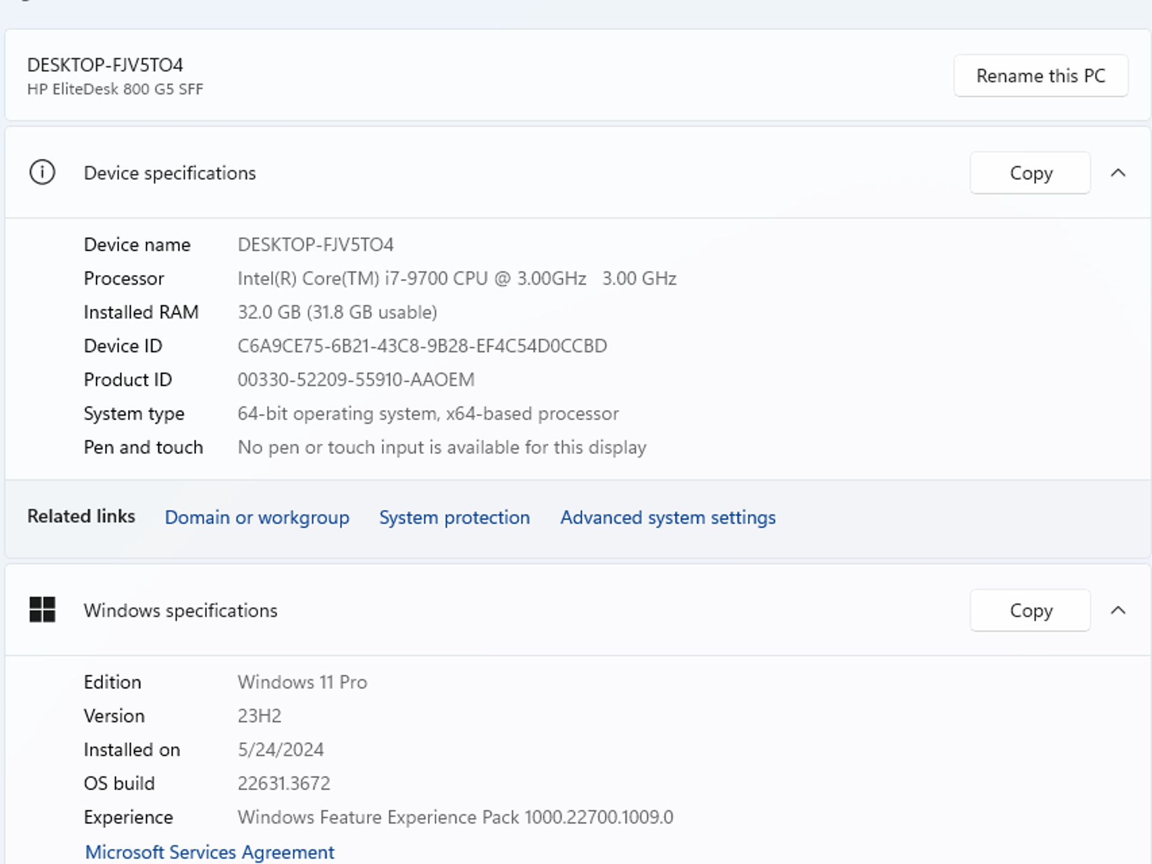
Task: Open Advanced system settings link
Action: pyautogui.click(x=668, y=517)
